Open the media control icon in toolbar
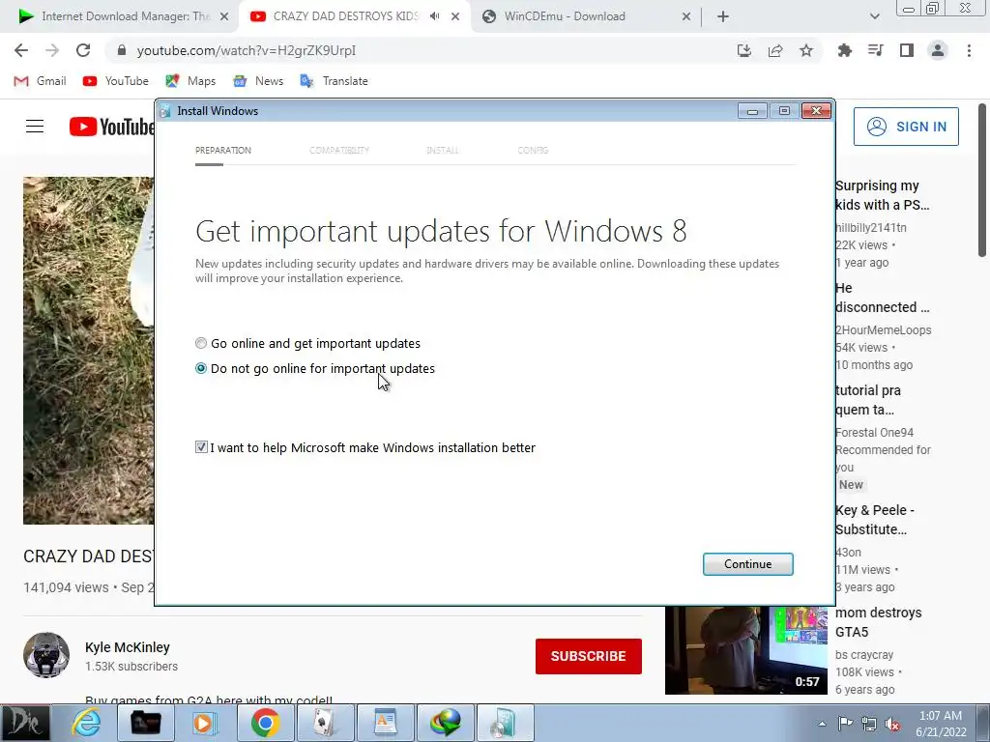 (x=875, y=50)
